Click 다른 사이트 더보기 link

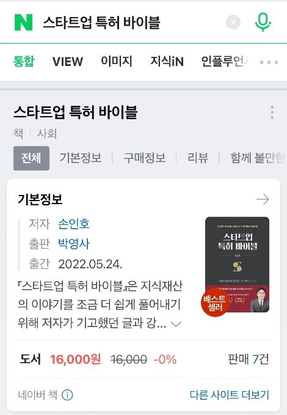230,395
